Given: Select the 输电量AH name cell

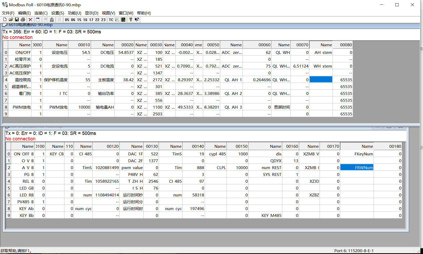Looking at the screenshot, I should [x=103, y=107].
